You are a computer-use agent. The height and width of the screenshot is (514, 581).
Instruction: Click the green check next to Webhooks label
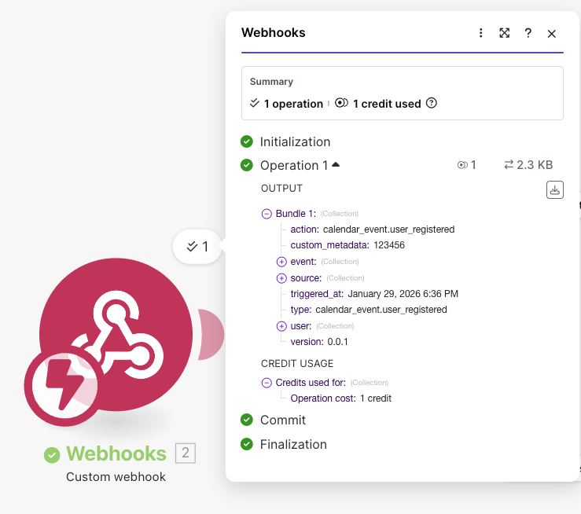pyautogui.click(x=52, y=455)
